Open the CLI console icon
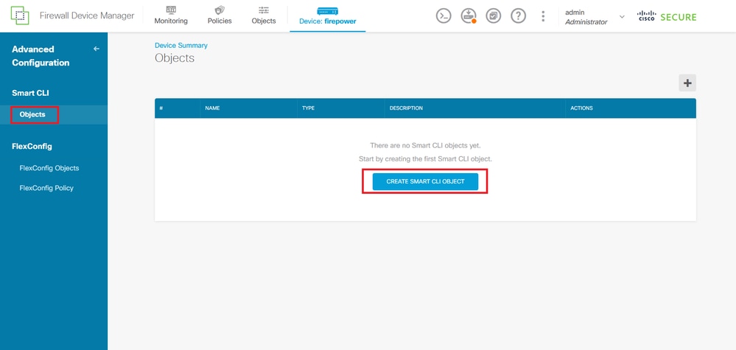The image size is (736, 350). [444, 16]
